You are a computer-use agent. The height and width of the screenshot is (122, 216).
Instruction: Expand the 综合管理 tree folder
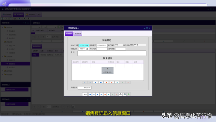point(2,75)
